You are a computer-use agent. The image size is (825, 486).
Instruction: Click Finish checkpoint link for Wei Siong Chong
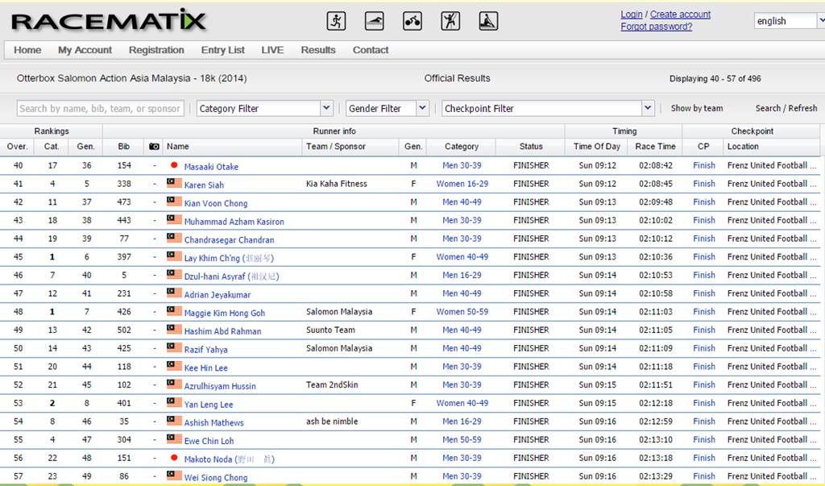(704, 476)
